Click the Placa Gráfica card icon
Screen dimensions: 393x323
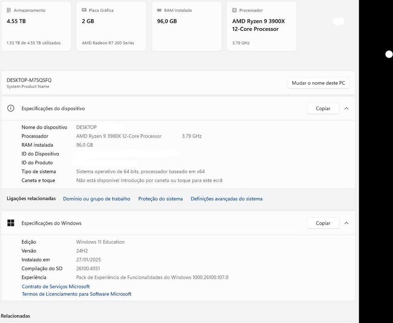point(84,10)
